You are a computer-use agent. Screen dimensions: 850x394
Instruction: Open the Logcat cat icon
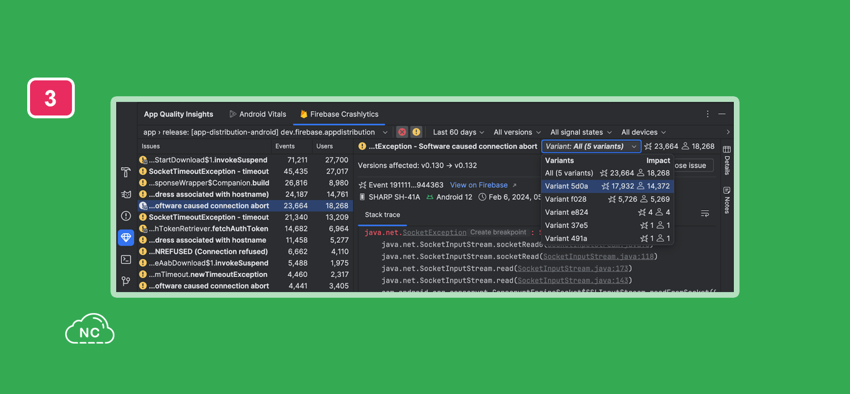(x=126, y=194)
